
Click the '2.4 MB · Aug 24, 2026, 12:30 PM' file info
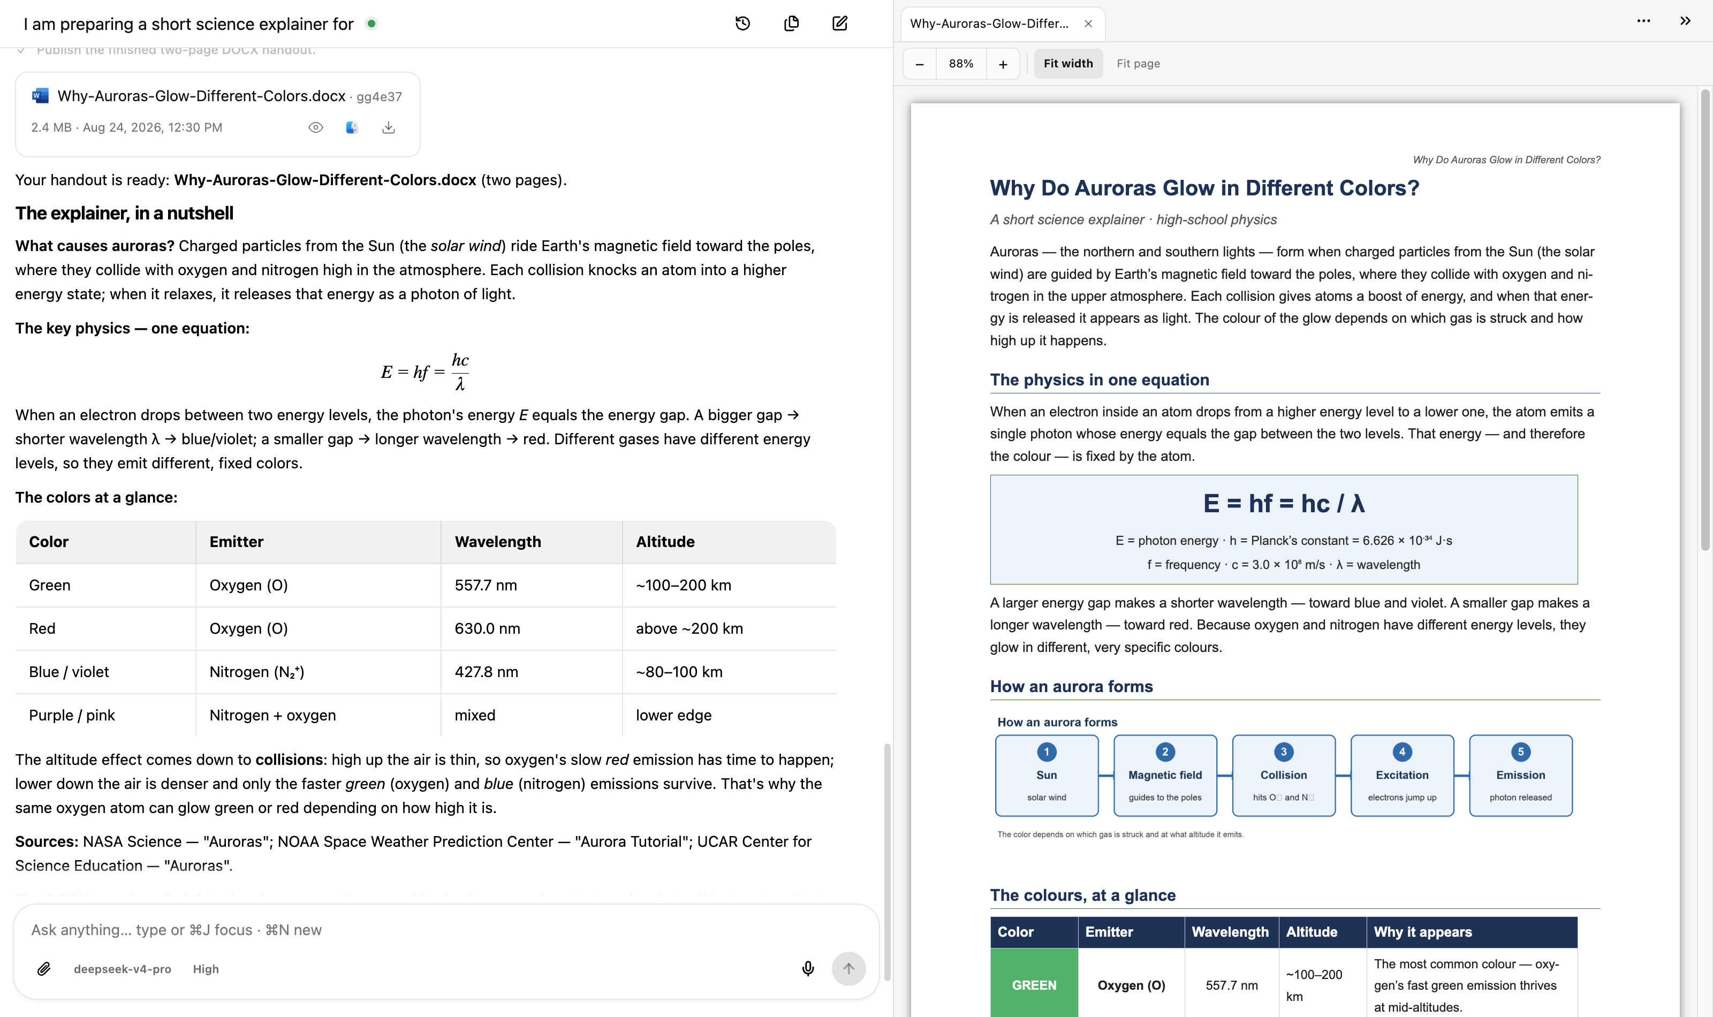(x=127, y=127)
